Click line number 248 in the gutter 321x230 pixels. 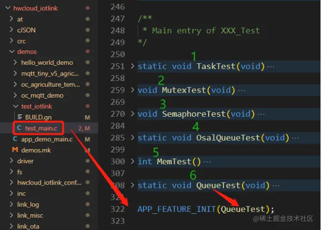(117, 30)
